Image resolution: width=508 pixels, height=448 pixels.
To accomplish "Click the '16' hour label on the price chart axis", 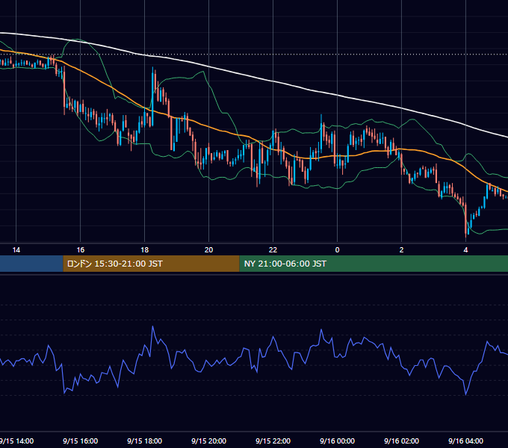I will [x=81, y=250].
